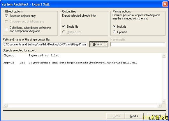Uncheck the Selected objects only checkbox
Viewport: 169px width, 121px height.
[x=6, y=16]
